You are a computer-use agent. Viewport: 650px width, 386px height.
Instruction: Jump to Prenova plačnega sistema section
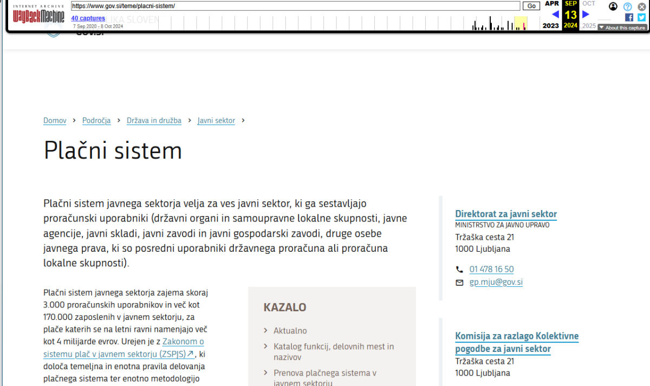pyautogui.click(x=325, y=378)
